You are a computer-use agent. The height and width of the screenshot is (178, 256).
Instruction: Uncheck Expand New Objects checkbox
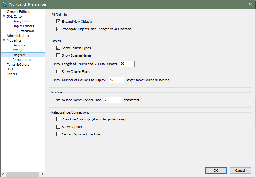click(x=58, y=22)
